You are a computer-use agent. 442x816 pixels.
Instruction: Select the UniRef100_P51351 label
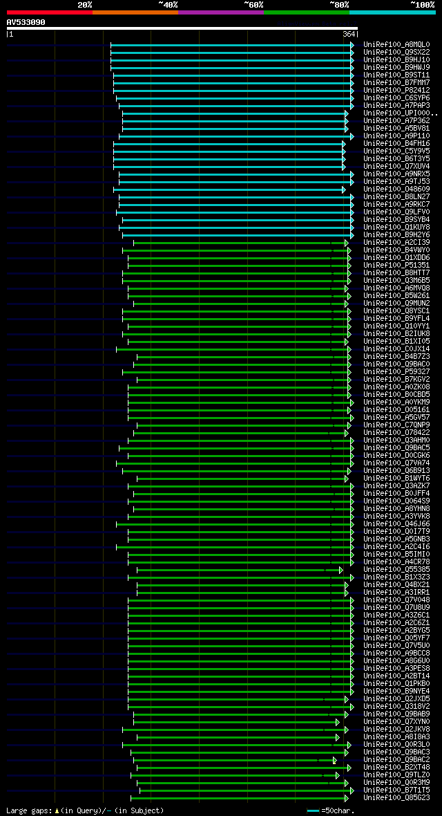(x=396, y=265)
